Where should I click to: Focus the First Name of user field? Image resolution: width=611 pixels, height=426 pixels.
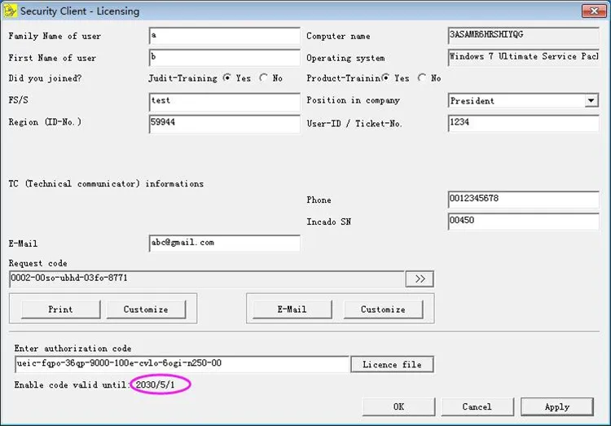[x=225, y=58]
